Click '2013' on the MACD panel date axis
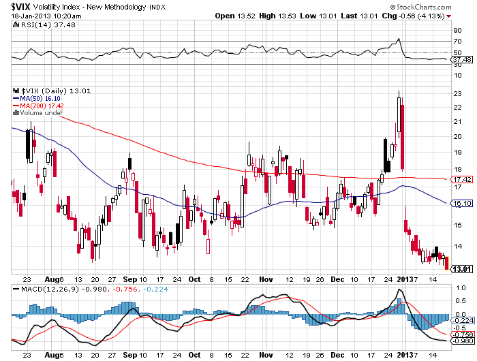 click(x=405, y=355)
